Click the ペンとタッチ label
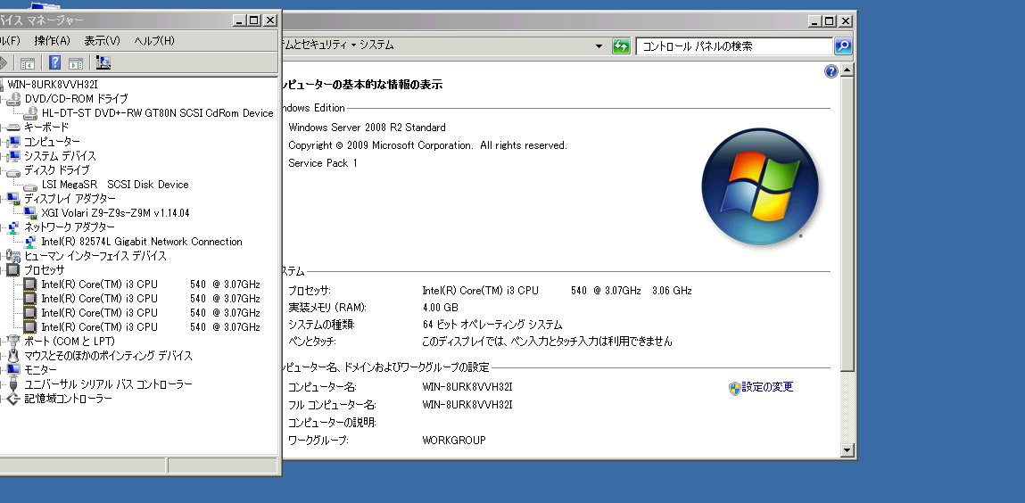 point(312,342)
